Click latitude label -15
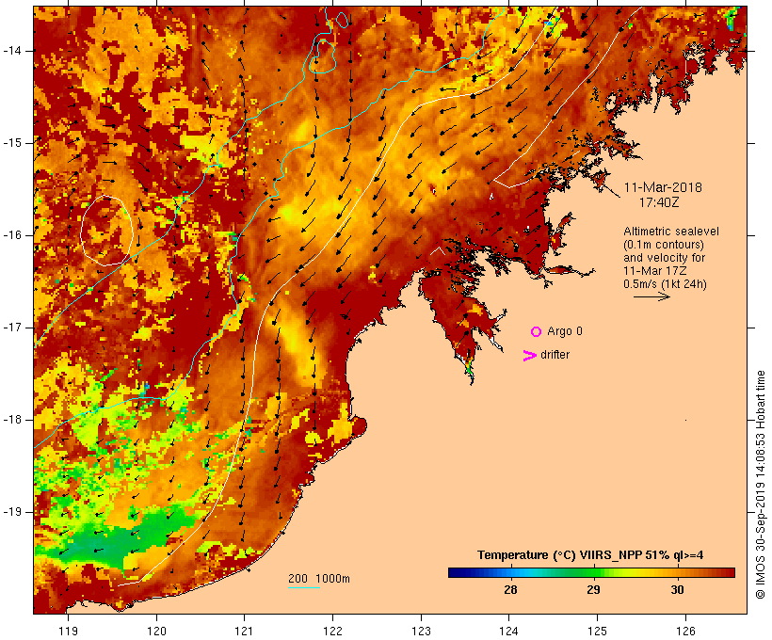772x640 pixels. [x=12, y=143]
